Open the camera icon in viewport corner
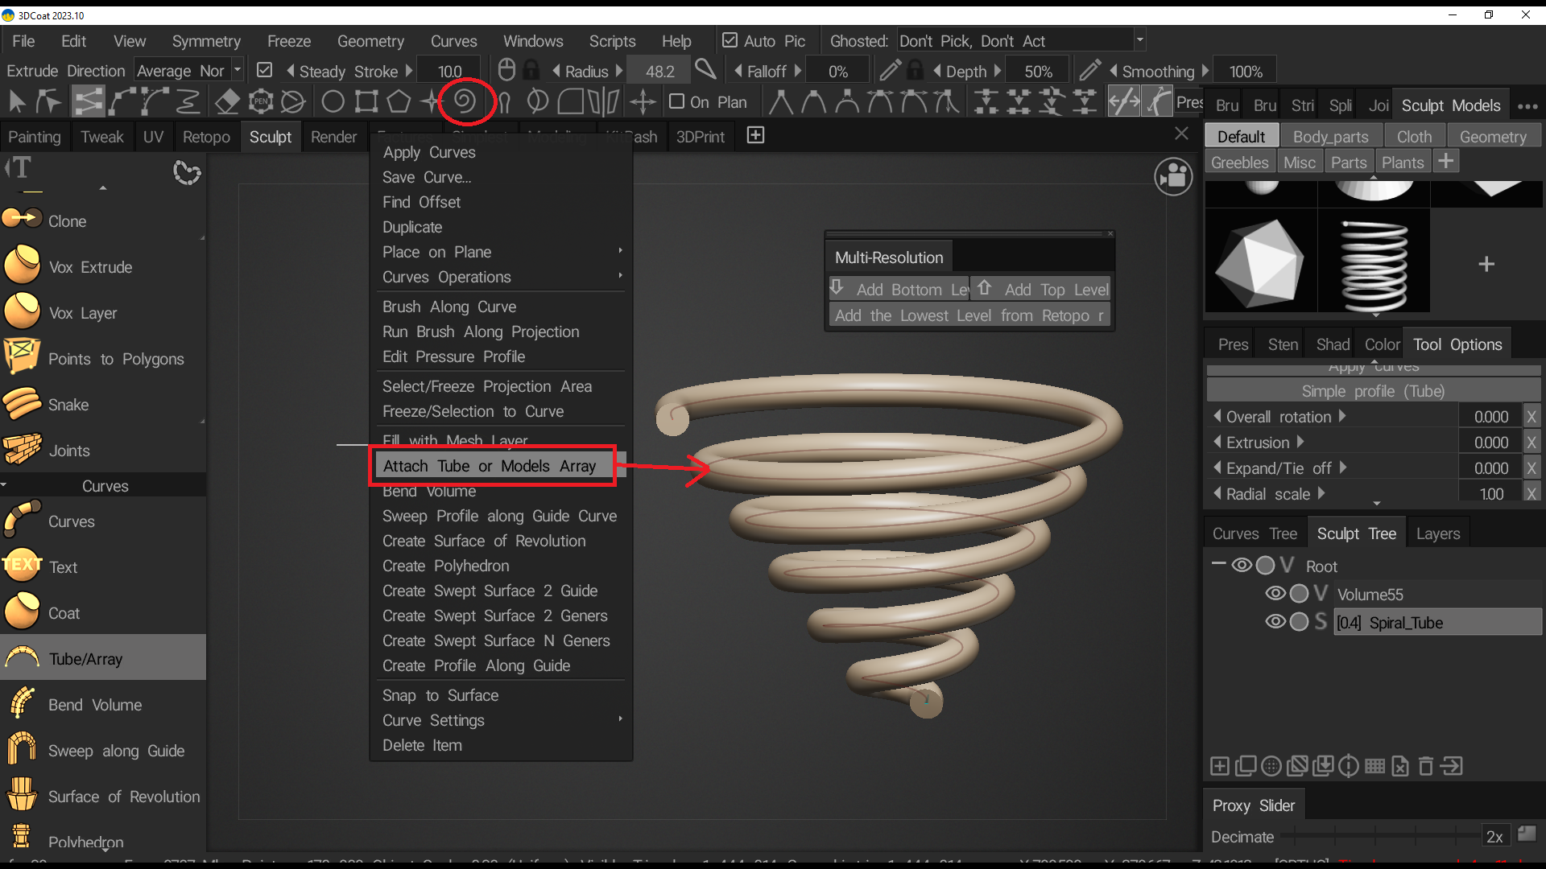 (1173, 176)
